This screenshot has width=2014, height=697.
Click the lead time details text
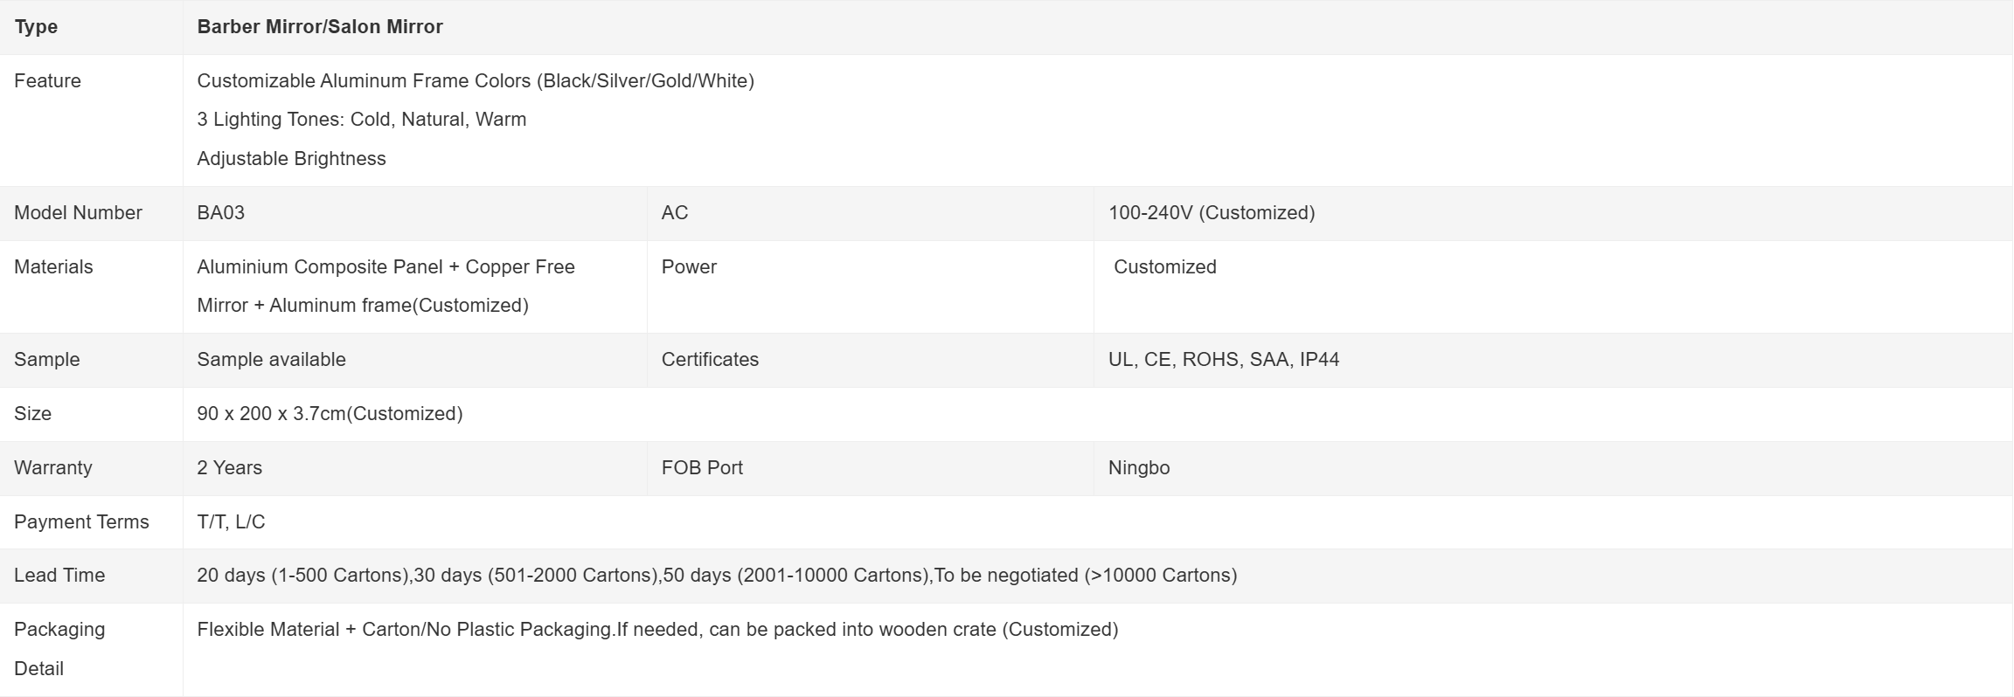(x=716, y=576)
